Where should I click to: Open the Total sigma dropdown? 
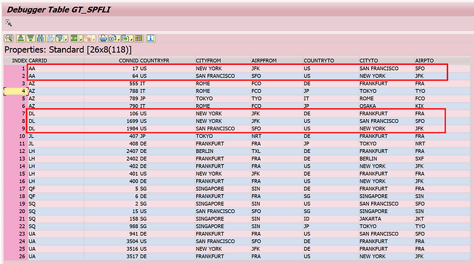(x=76, y=38)
